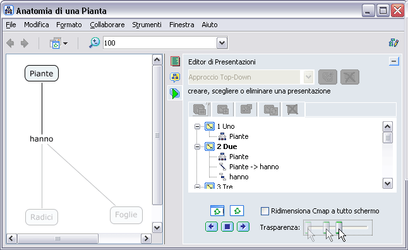Click the first Trasparenza slider thumb
Image resolution: width=408 pixels, height=250 pixels.
[x=308, y=227]
